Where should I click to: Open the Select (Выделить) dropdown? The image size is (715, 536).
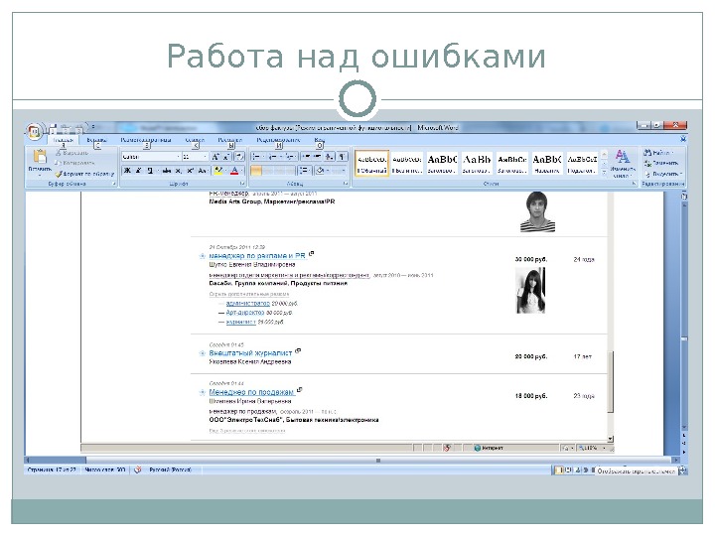663,174
